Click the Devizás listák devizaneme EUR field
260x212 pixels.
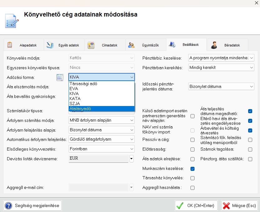[x=98, y=159]
